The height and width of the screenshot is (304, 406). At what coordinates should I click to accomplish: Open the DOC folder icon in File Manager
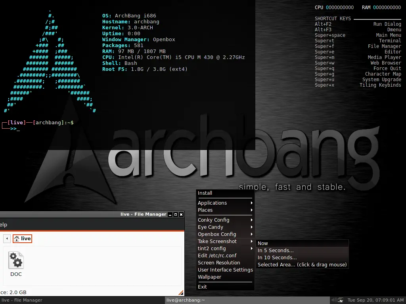tap(16, 260)
